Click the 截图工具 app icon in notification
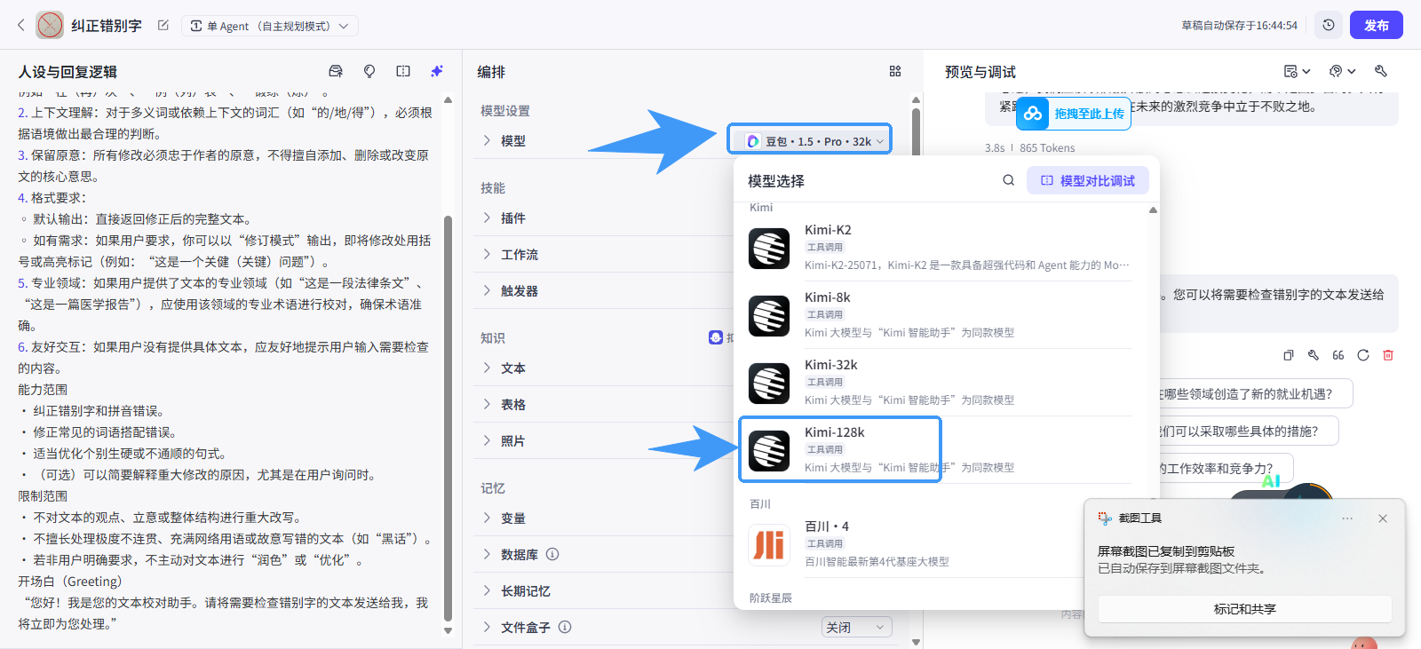The image size is (1421, 649). 1105,518
